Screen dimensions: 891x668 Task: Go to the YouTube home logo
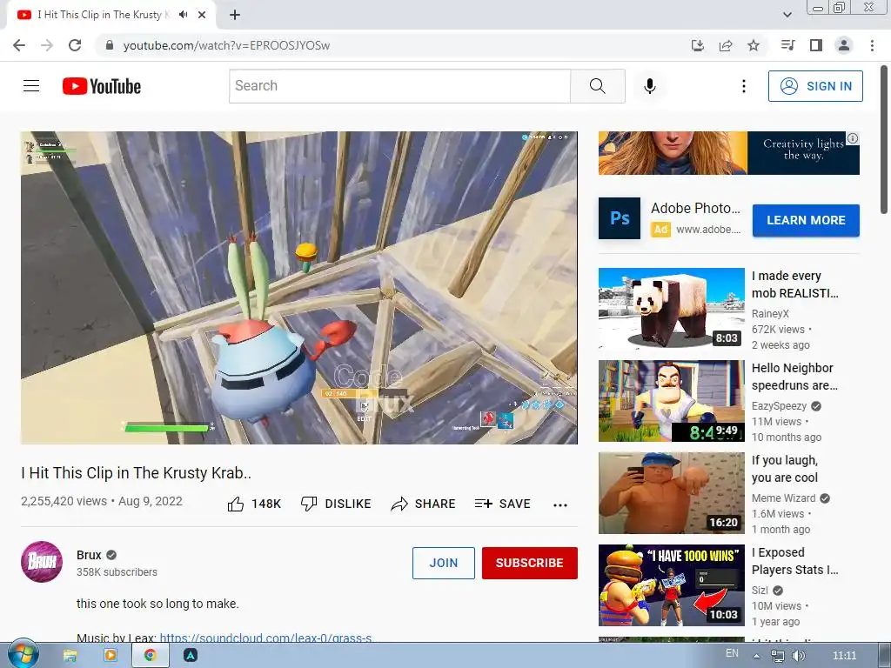[x=102, y=86]
